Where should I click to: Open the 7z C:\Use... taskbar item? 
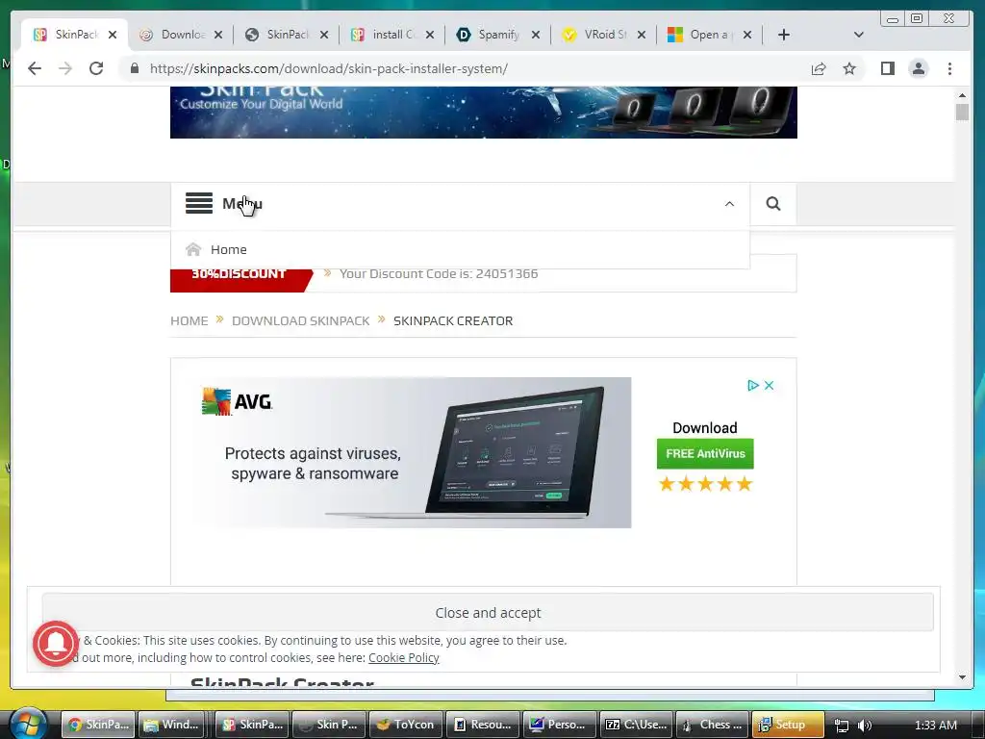637,725
